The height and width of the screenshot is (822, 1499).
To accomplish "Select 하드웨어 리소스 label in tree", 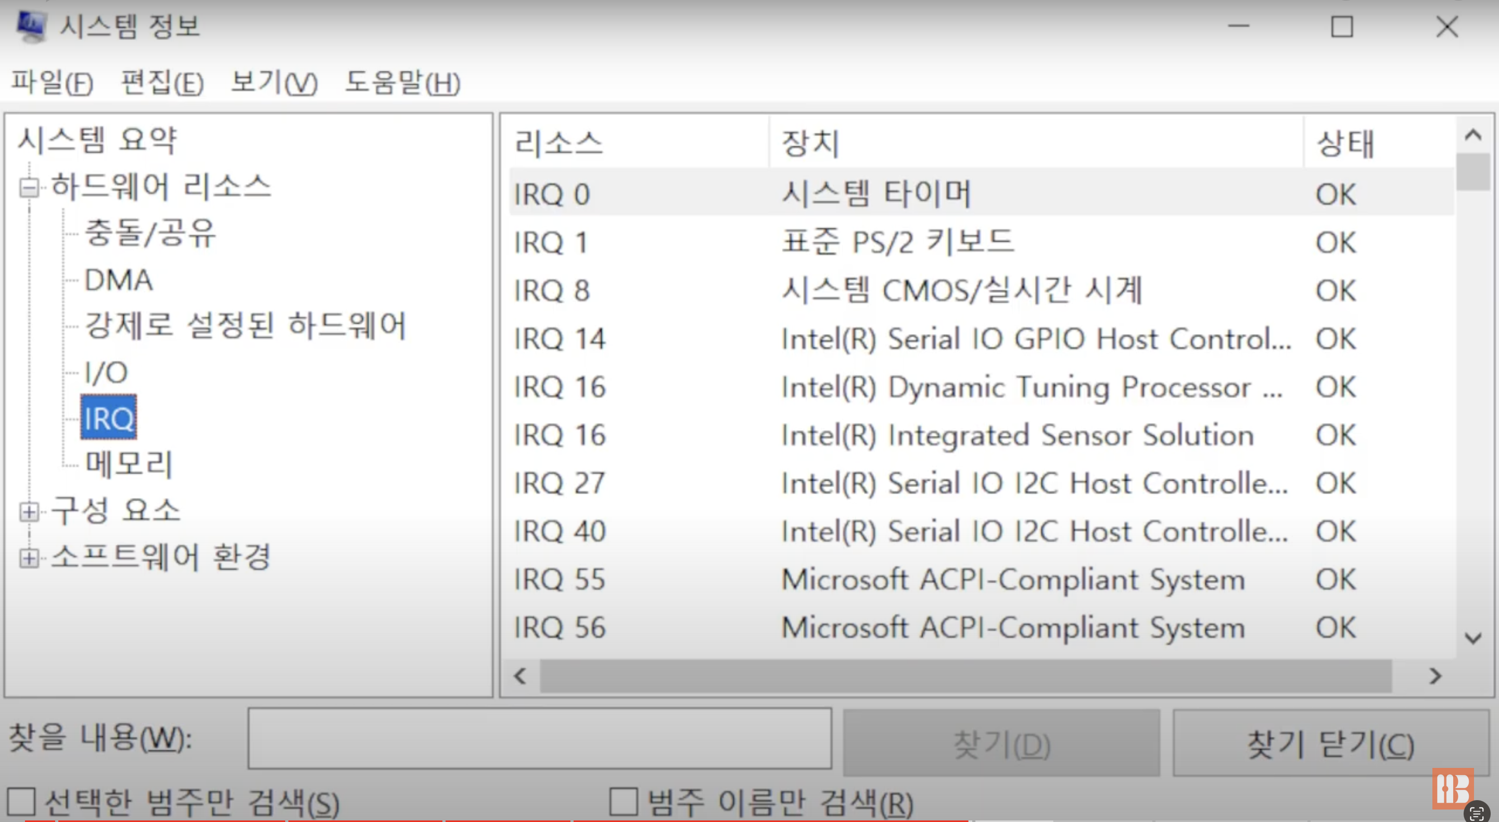I will point(161,187).
